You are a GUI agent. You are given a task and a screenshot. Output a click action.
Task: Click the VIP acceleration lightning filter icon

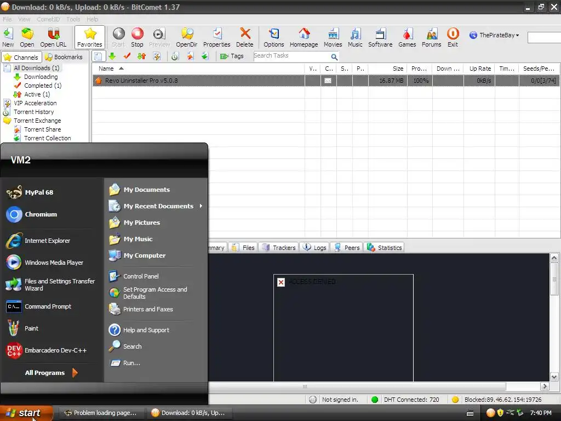[156, 56]
